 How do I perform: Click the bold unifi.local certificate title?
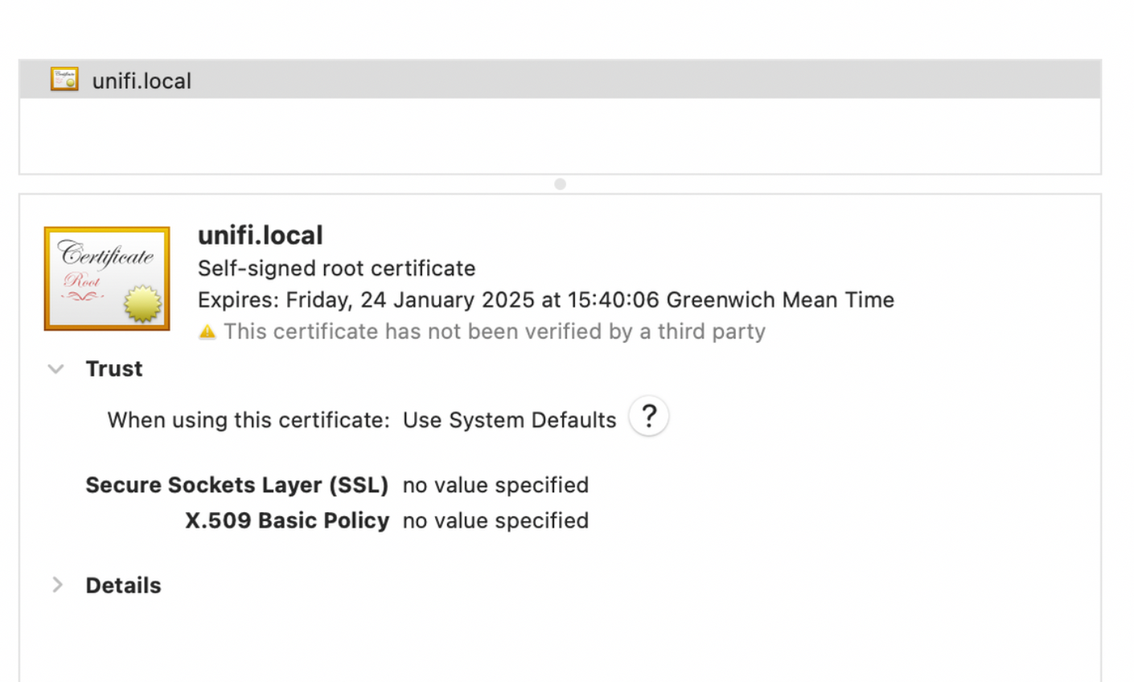260,236
